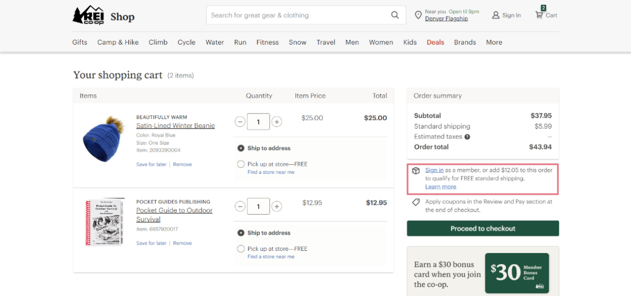Image resolution: width=631 pixels, height=296 pixels.
Task: Click the estimated taxes help icon
Action: pos(467,137)
